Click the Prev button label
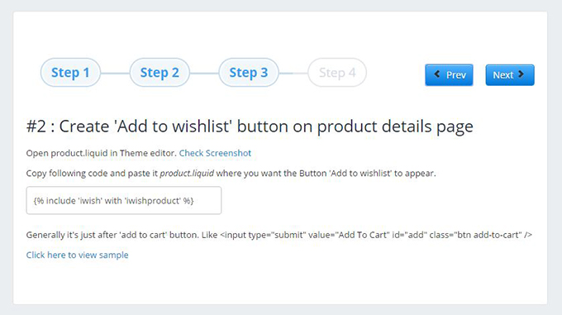The image size is (562, 315). point(456,75)
